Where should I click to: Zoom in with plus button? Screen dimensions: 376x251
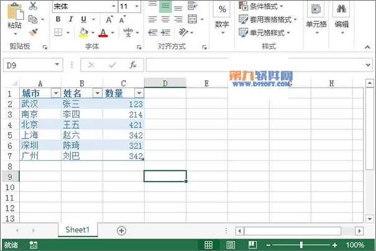(x=335, y=245)
